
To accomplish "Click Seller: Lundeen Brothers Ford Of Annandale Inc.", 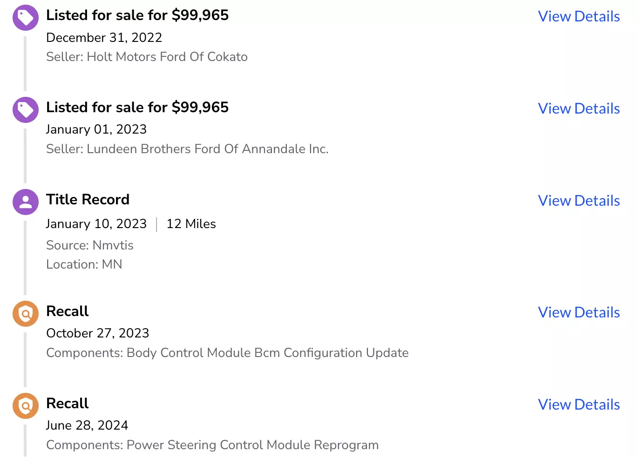I will tap(187, 149).
